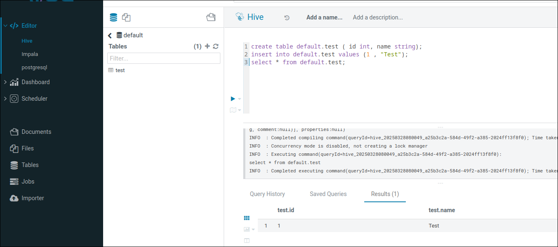Run the query with play button
This screenshot has height=247, width=558.
click(233, 99)
